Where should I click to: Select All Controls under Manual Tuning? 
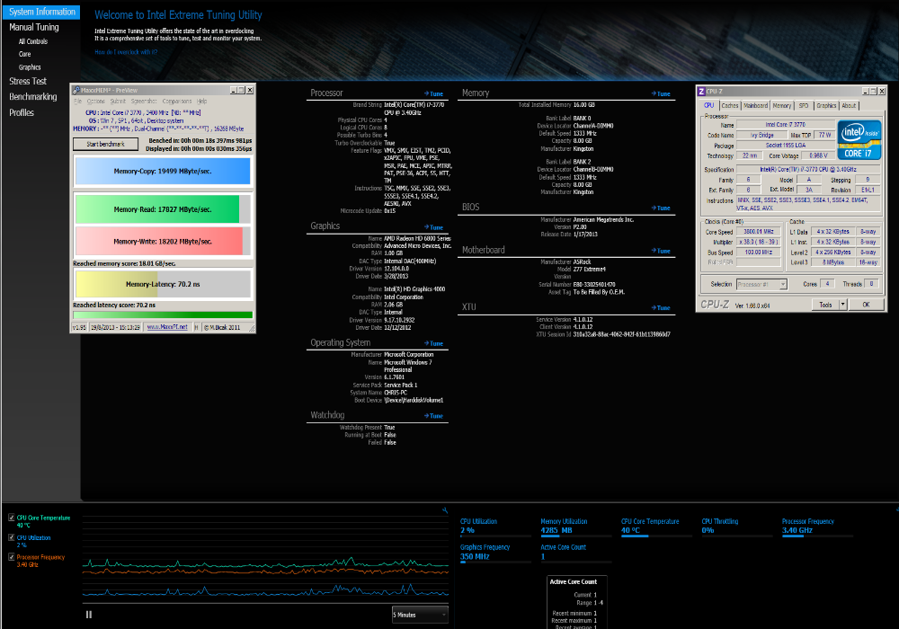click(32, 41)
